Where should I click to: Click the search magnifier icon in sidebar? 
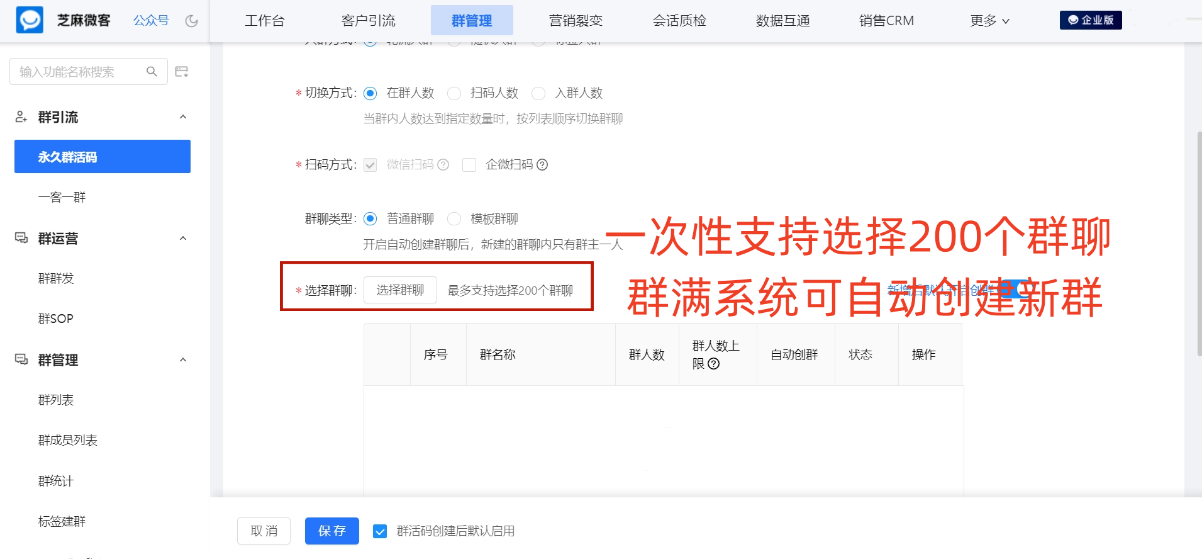click(152, 72)
